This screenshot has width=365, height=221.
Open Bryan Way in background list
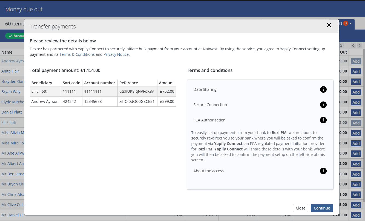pos(11,92)
